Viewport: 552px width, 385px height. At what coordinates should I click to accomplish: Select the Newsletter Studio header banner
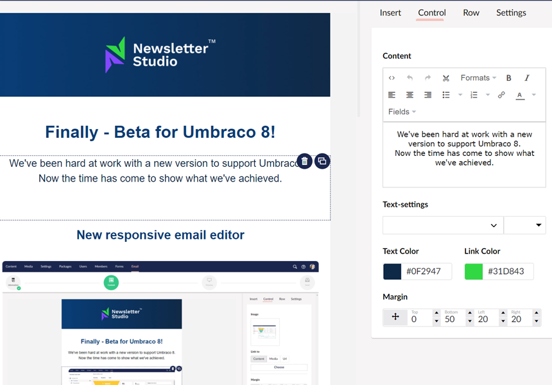(x=165, y=55)
